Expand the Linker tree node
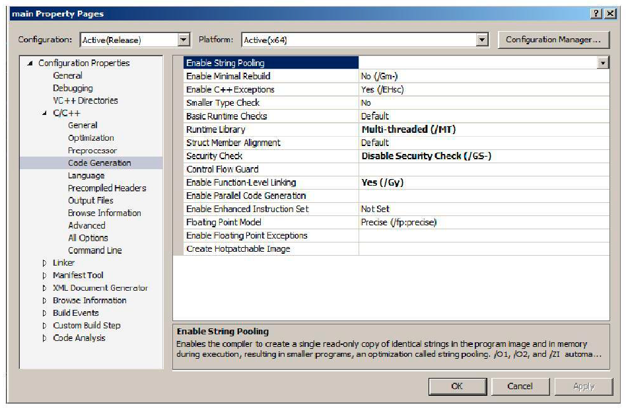Screen dimensions: 626x409 point(45,263)
